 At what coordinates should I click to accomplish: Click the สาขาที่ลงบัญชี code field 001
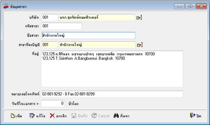point(50,45)
